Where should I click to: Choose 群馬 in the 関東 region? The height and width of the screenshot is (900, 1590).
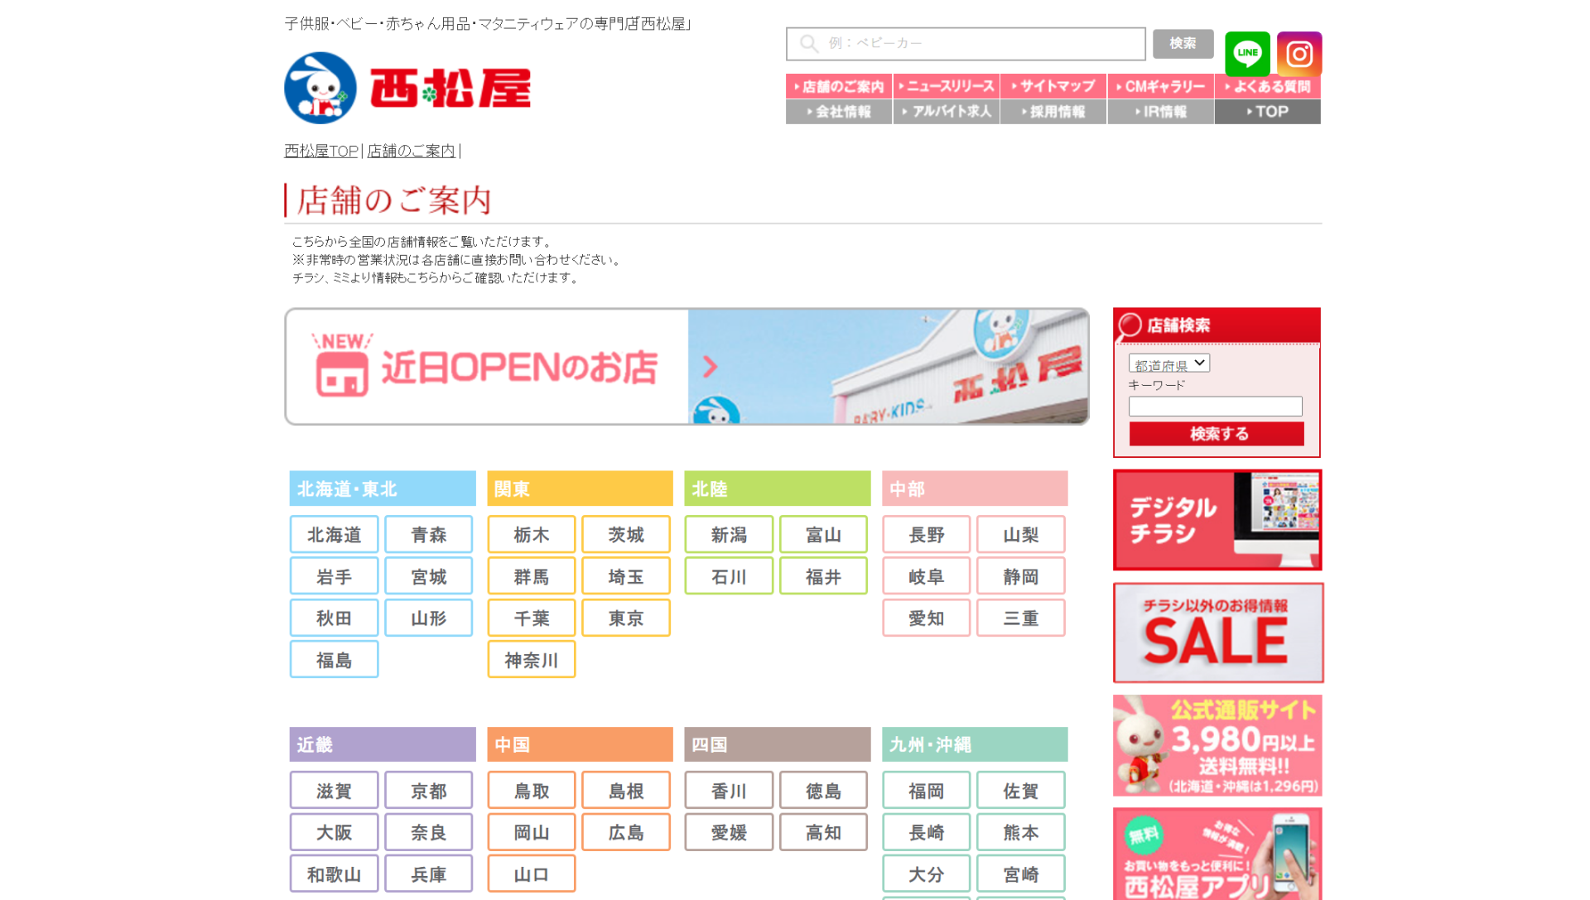click(532, 576)
